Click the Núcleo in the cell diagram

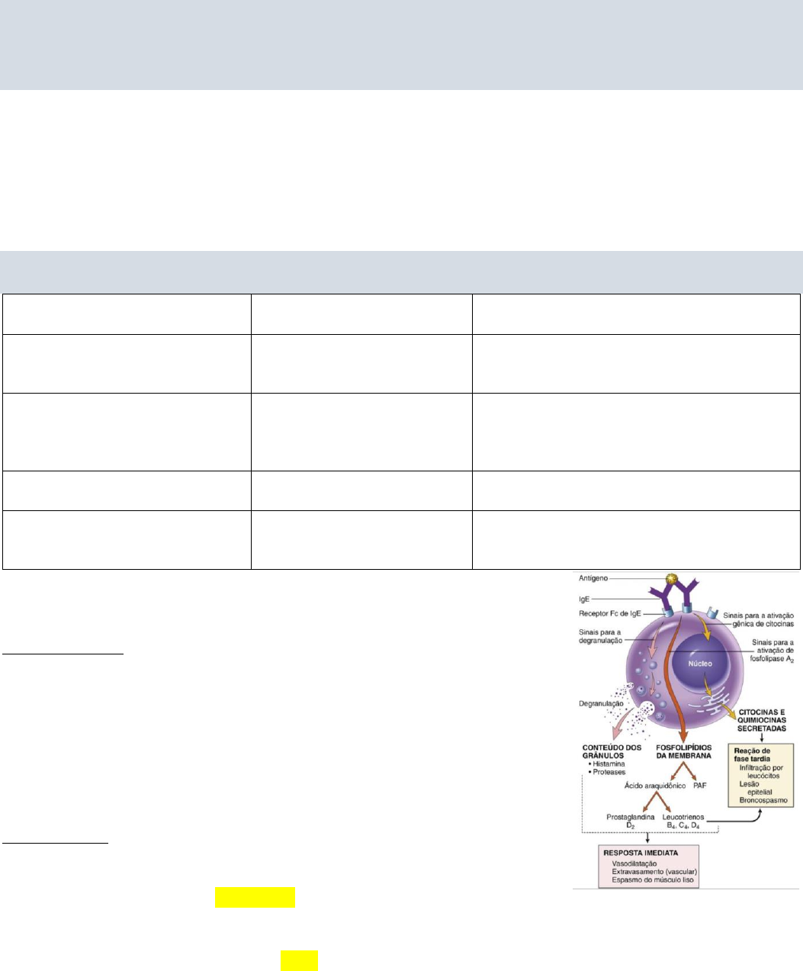click(700, 663)
